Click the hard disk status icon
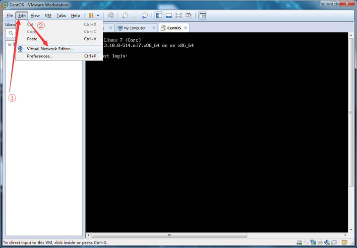Image resolution: width=357 pixels, height=248 pixels. [299, 243]
